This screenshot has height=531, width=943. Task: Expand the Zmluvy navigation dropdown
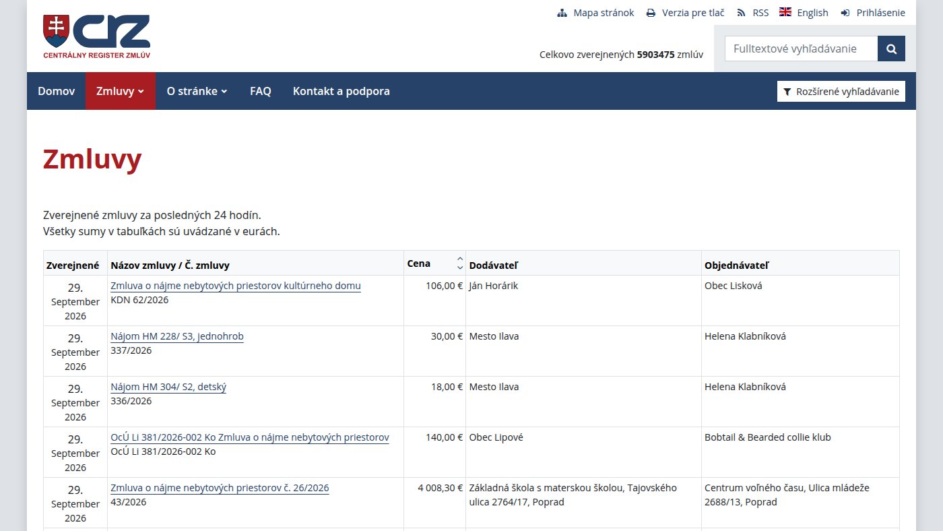(x=121, y=91)
